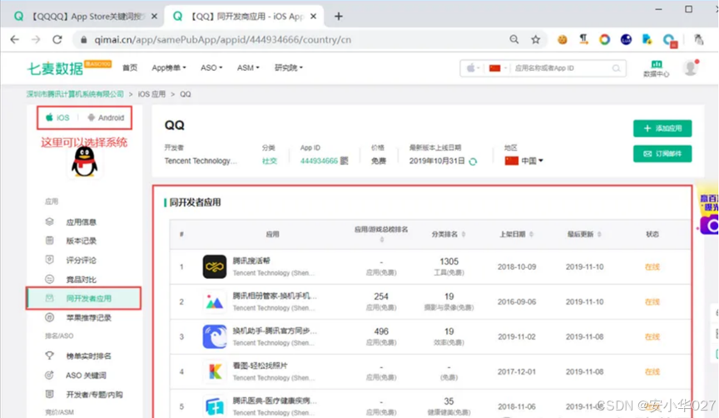Open 榜单实时排名 in the sidebar

[x=78, y=356]
